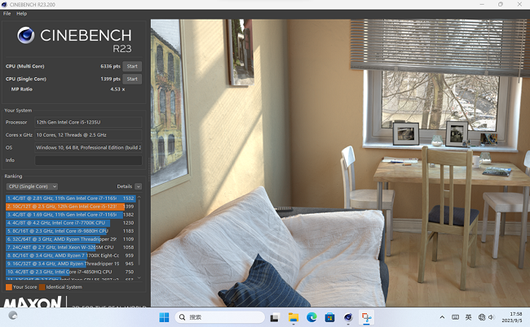Open the Windows Start menu
This screenshot has height=327, width=530.
(165, 316)
